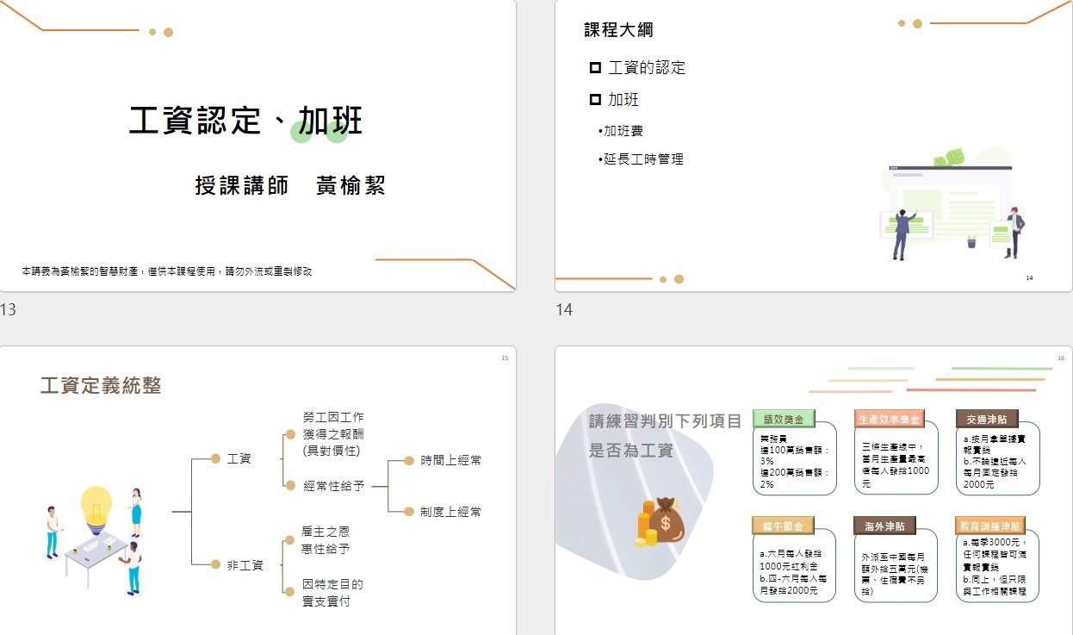The width and height of the screenshot is (1073, 635).
Task: Click the 海外津貼 label box
Action: 884,526
